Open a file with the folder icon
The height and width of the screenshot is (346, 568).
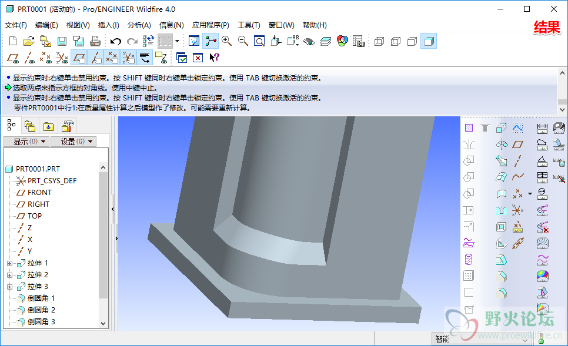point(29,41)
